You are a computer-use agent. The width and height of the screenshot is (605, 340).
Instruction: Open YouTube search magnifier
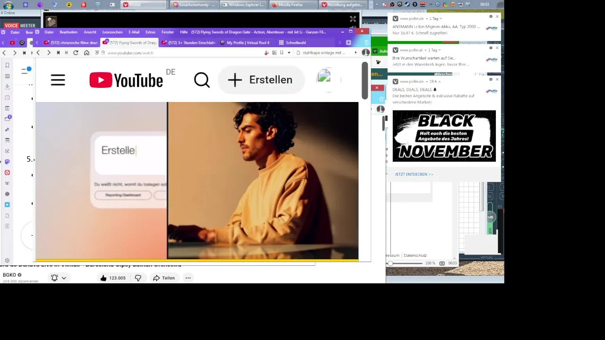(x=202, y=80)
